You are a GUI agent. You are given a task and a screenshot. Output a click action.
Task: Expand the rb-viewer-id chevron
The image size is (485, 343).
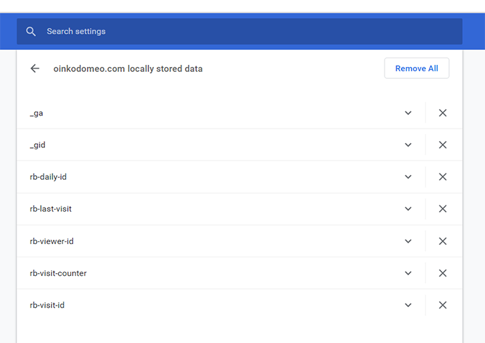pyautogui.click(x=408, y=241)
